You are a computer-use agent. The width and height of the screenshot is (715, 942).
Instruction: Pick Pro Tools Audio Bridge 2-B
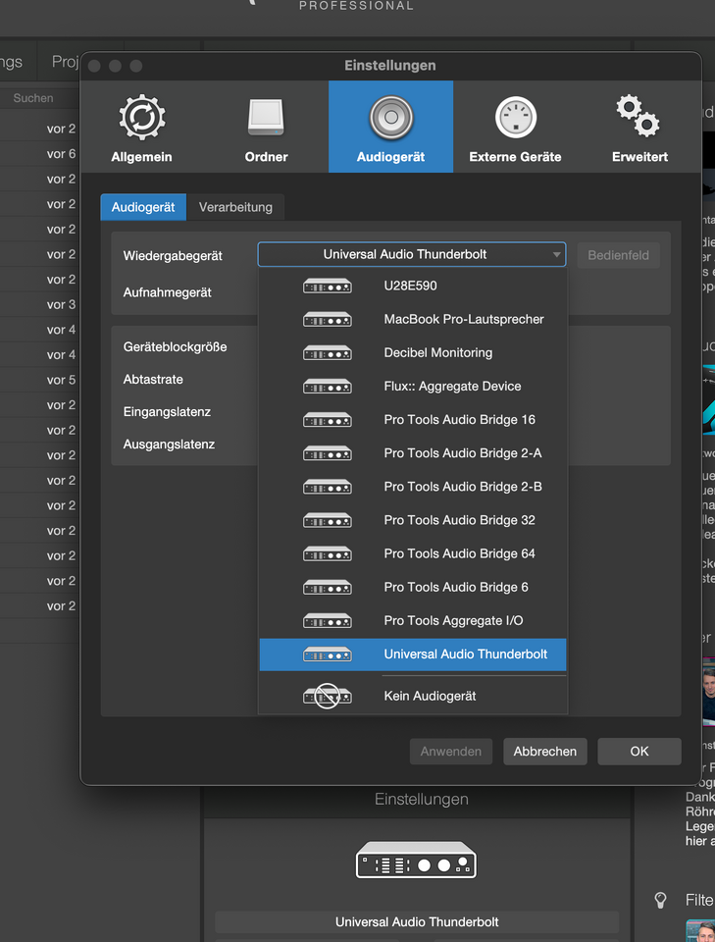point(413,487)
